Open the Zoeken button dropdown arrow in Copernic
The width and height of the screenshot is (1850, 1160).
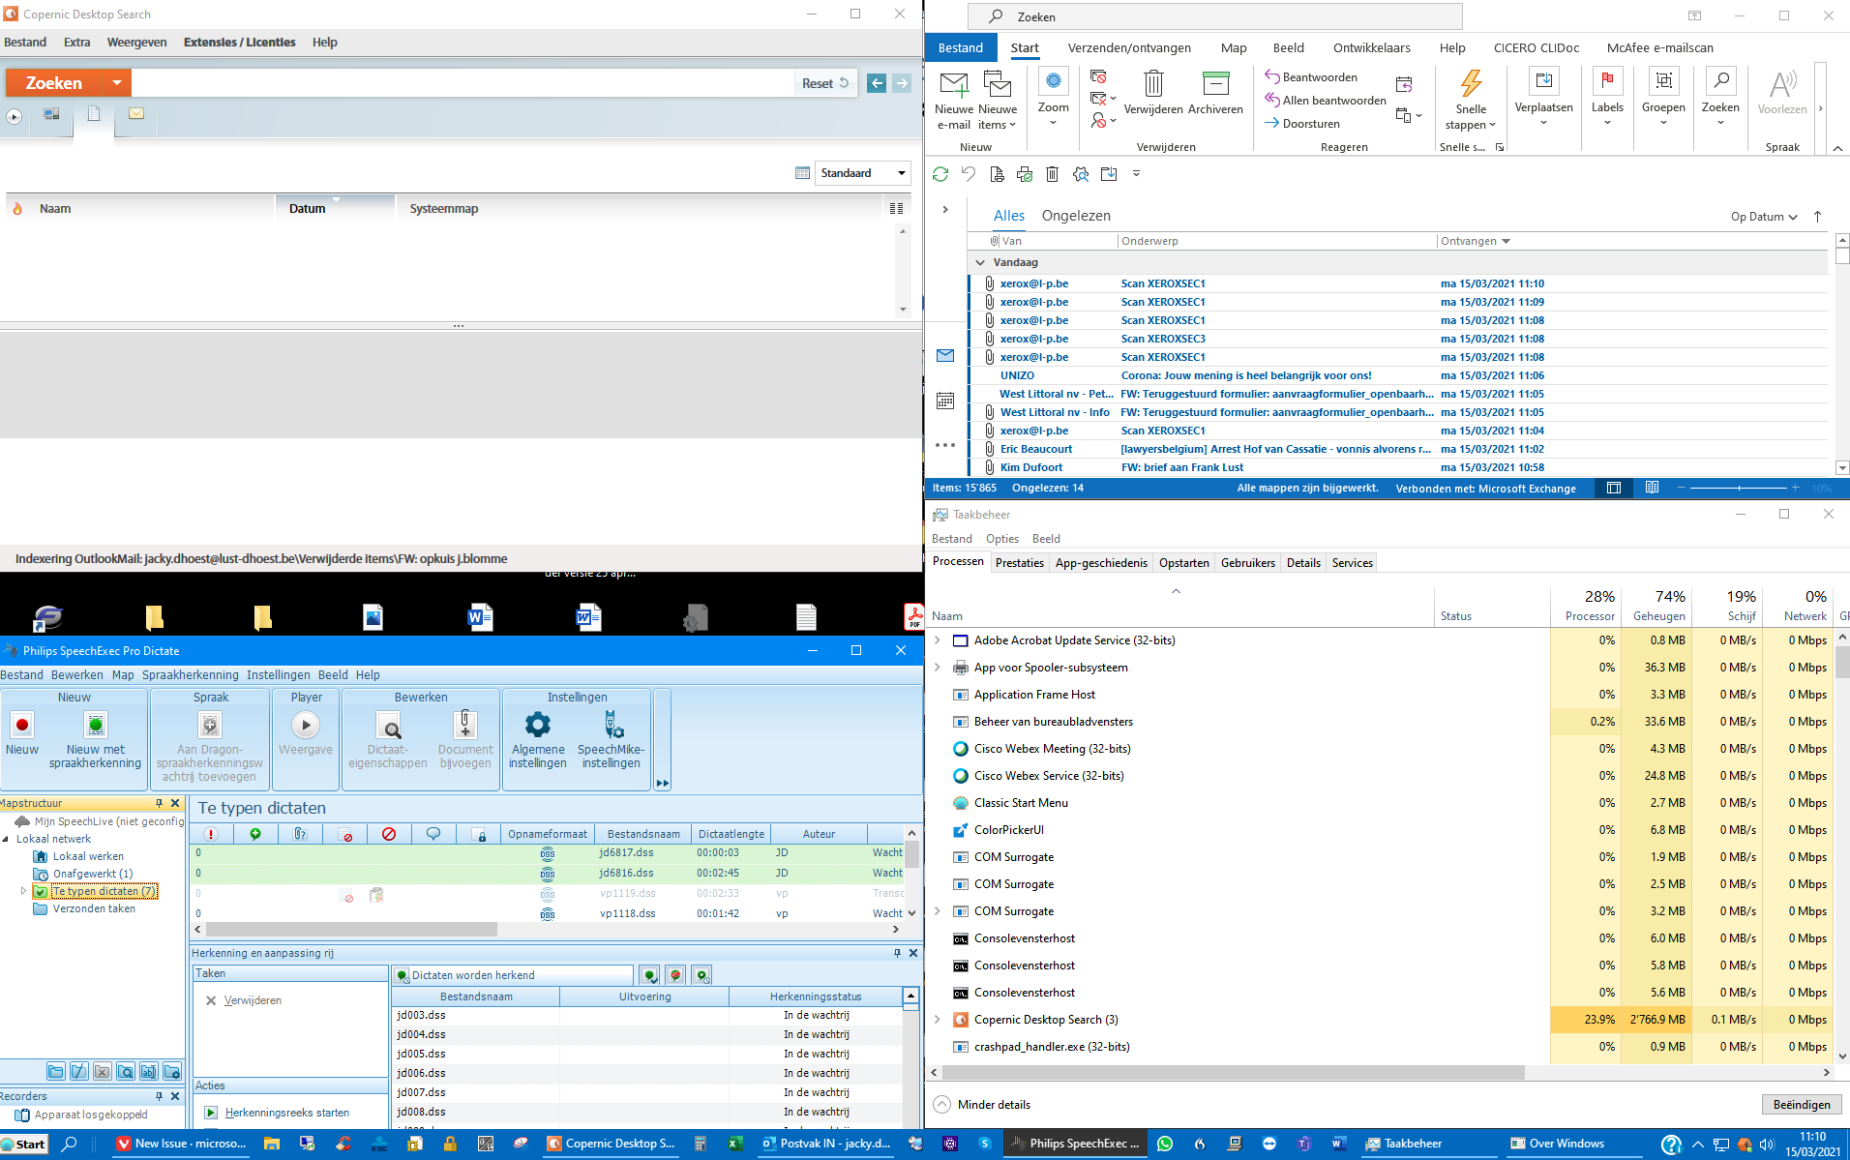point(116,83)
